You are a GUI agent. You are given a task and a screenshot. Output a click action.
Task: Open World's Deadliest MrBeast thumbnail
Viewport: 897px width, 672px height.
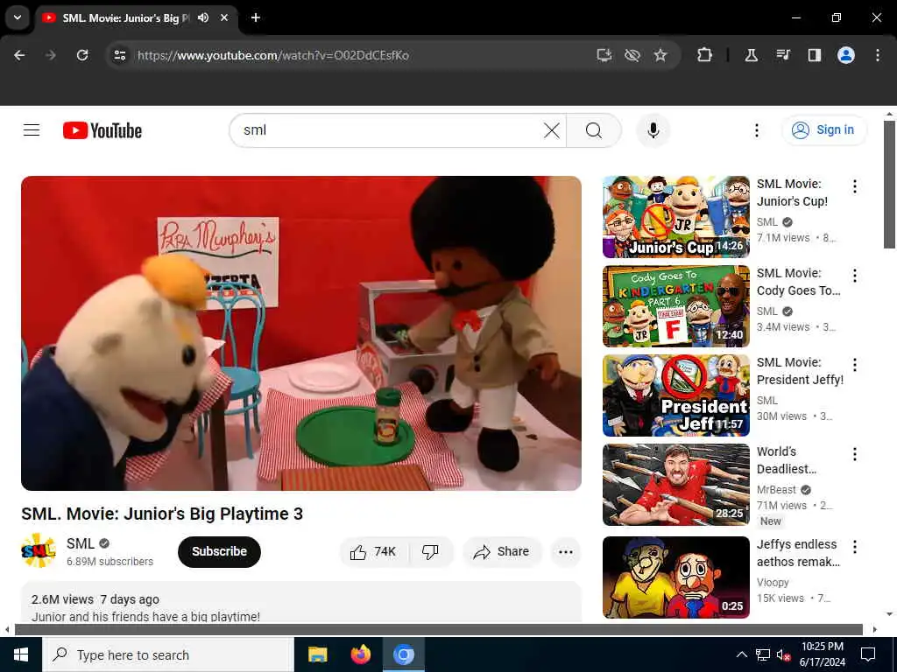point(676,485)
